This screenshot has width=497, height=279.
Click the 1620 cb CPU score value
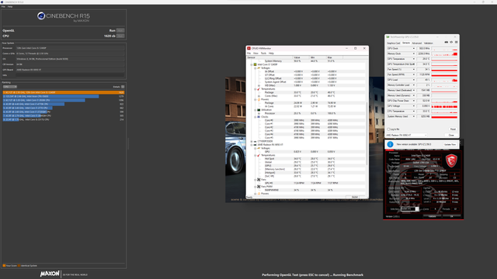109,36
